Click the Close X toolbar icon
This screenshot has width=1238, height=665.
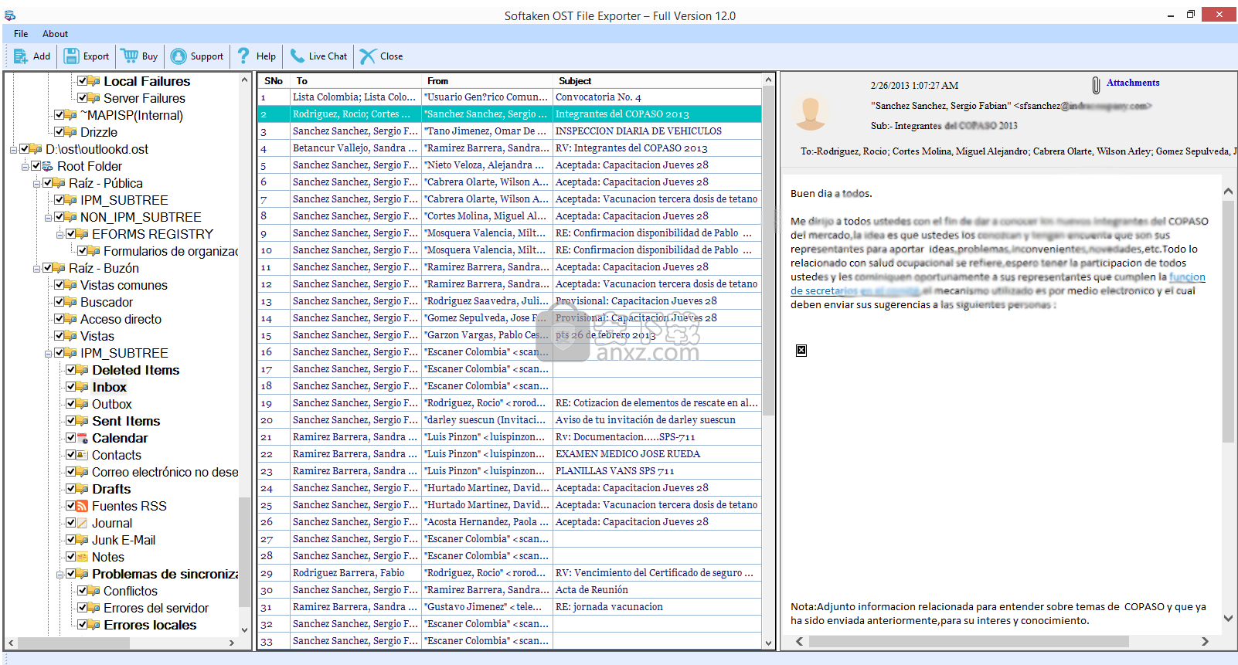(x=368, y=56)
